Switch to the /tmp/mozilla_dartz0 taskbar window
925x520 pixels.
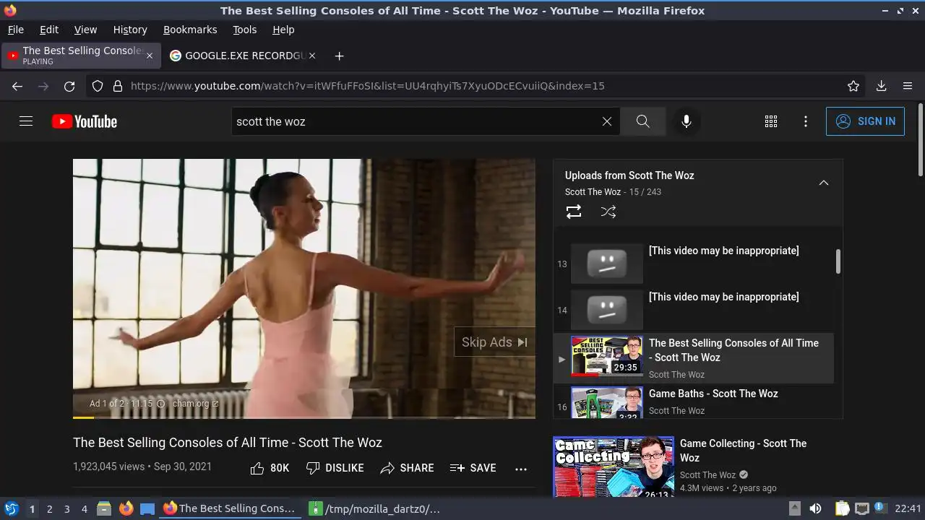point(374,508)
